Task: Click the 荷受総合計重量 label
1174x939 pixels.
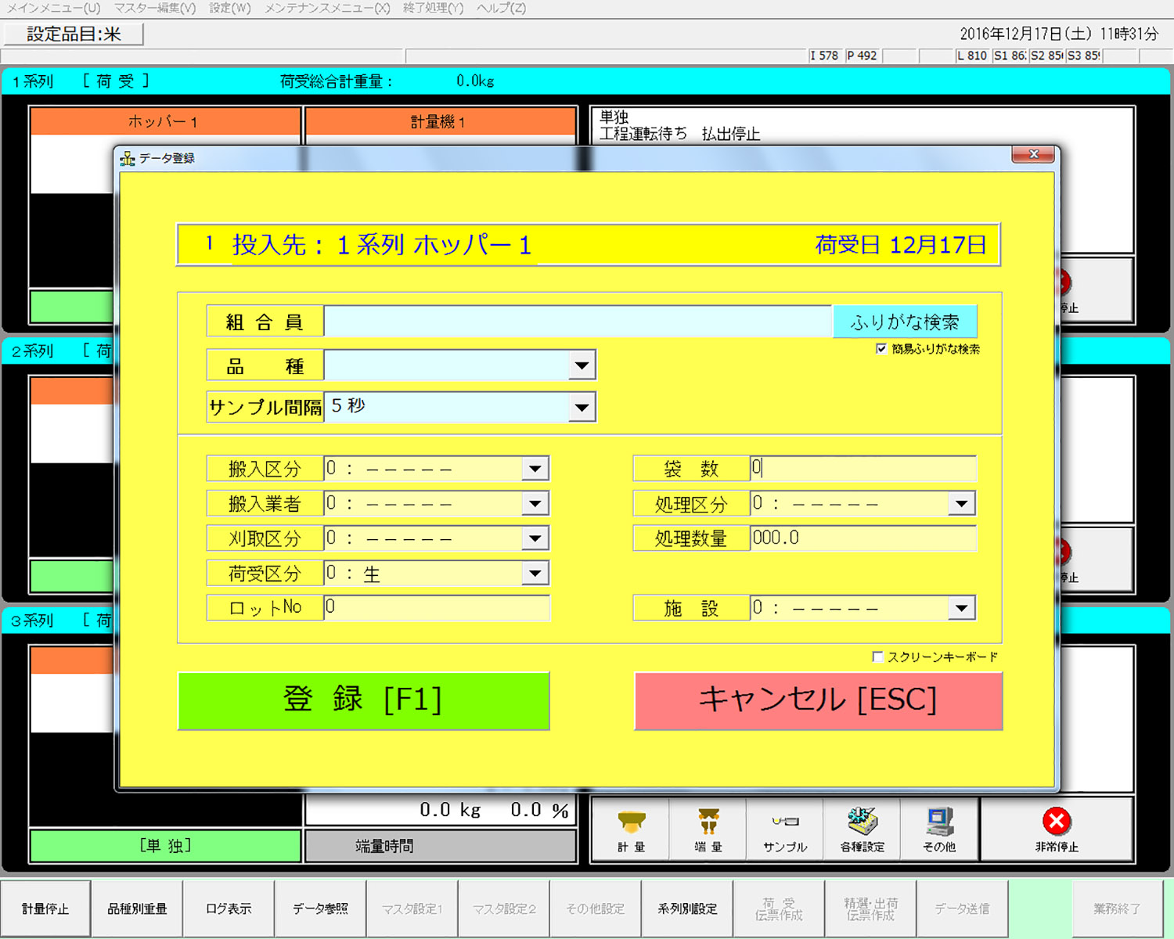Action: coord(337,81)
